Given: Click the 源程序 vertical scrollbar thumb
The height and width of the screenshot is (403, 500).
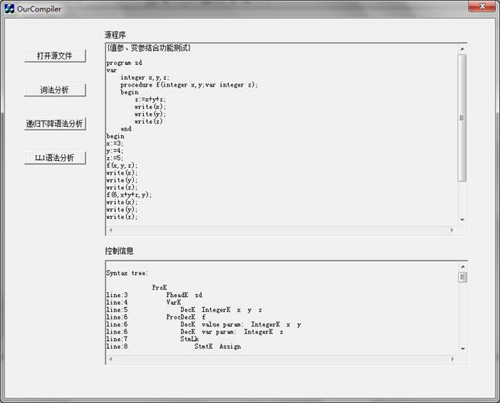Looking at the screenshot, I should [x=462, y=118].
